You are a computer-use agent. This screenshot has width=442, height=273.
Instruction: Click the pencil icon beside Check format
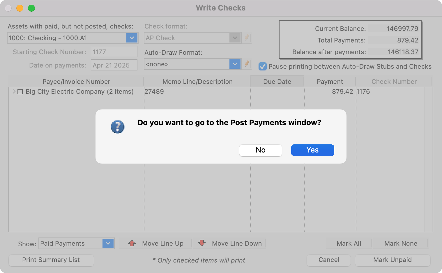pos(247,38)
